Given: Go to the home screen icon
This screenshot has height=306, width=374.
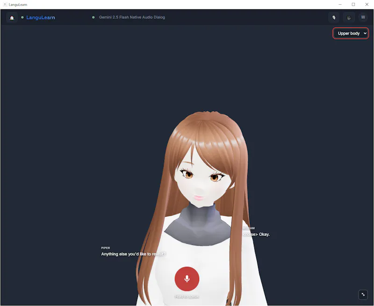Looking at the screenshot, I should (12, 17).
